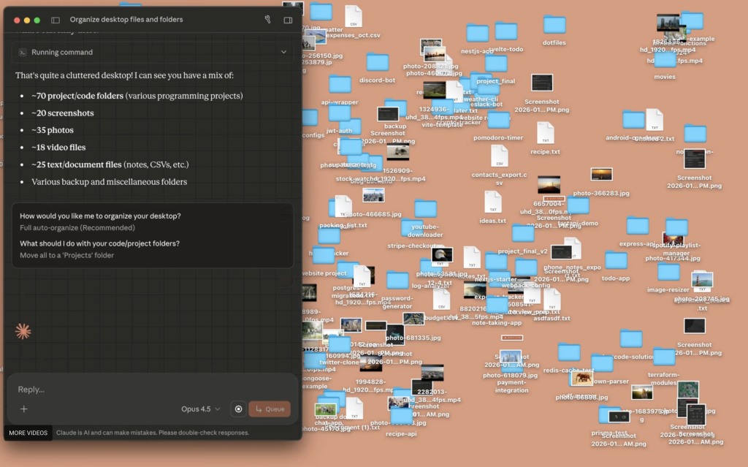Open the Opus 4.5 model selector
Screen dimensions: 748x467
[x=199, y=409]
